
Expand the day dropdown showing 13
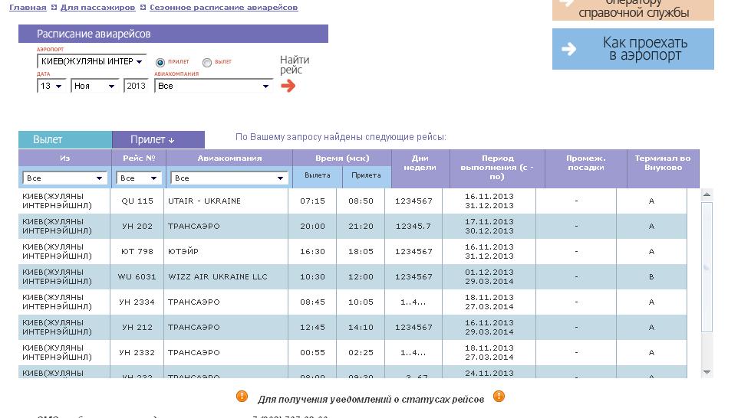51,87
